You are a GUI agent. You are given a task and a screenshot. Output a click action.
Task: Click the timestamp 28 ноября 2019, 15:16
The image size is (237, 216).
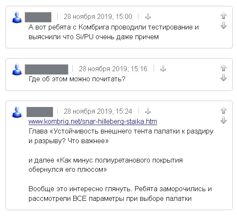(113, 69)
